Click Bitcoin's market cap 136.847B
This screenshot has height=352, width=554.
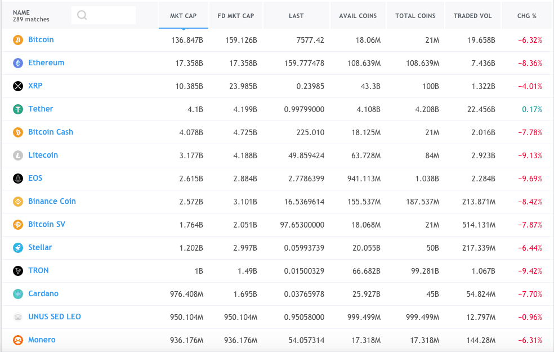coord(187,41)
